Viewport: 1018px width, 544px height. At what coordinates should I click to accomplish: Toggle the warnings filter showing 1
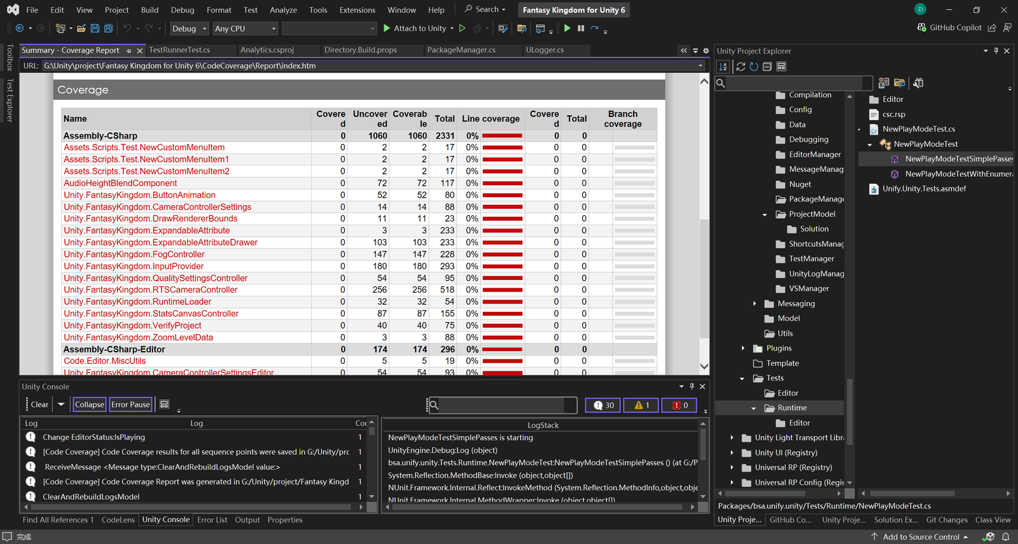pyautogui.click(x=641, y=405)
